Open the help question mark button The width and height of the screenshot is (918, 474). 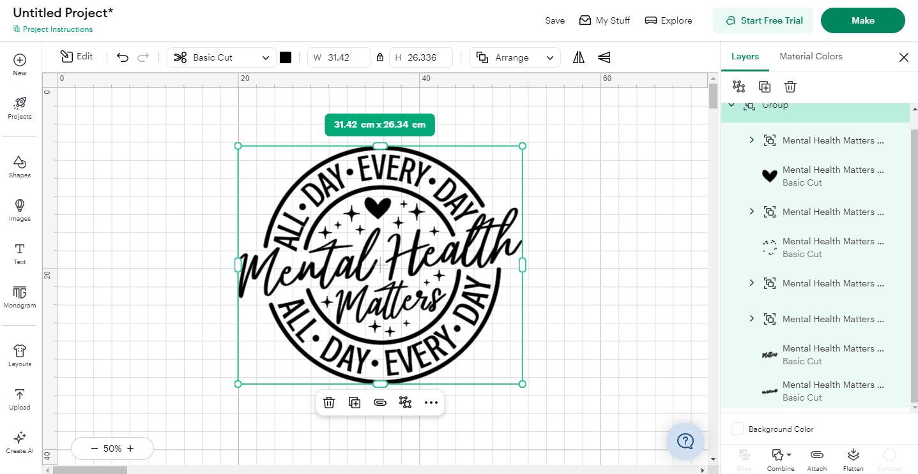click(x=685, y=441)
